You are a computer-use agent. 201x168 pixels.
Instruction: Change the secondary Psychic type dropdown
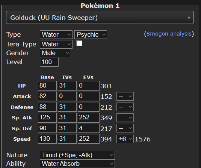91,34
